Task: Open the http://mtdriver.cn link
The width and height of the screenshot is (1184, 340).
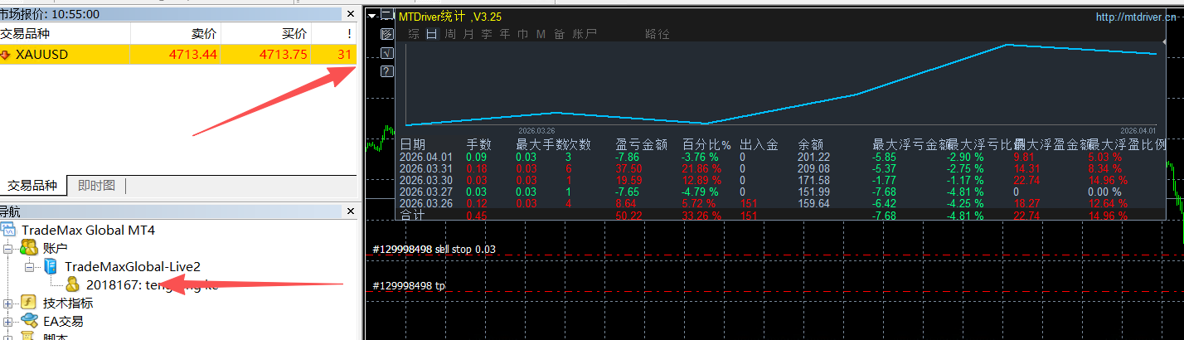Action: point(1134,17)
